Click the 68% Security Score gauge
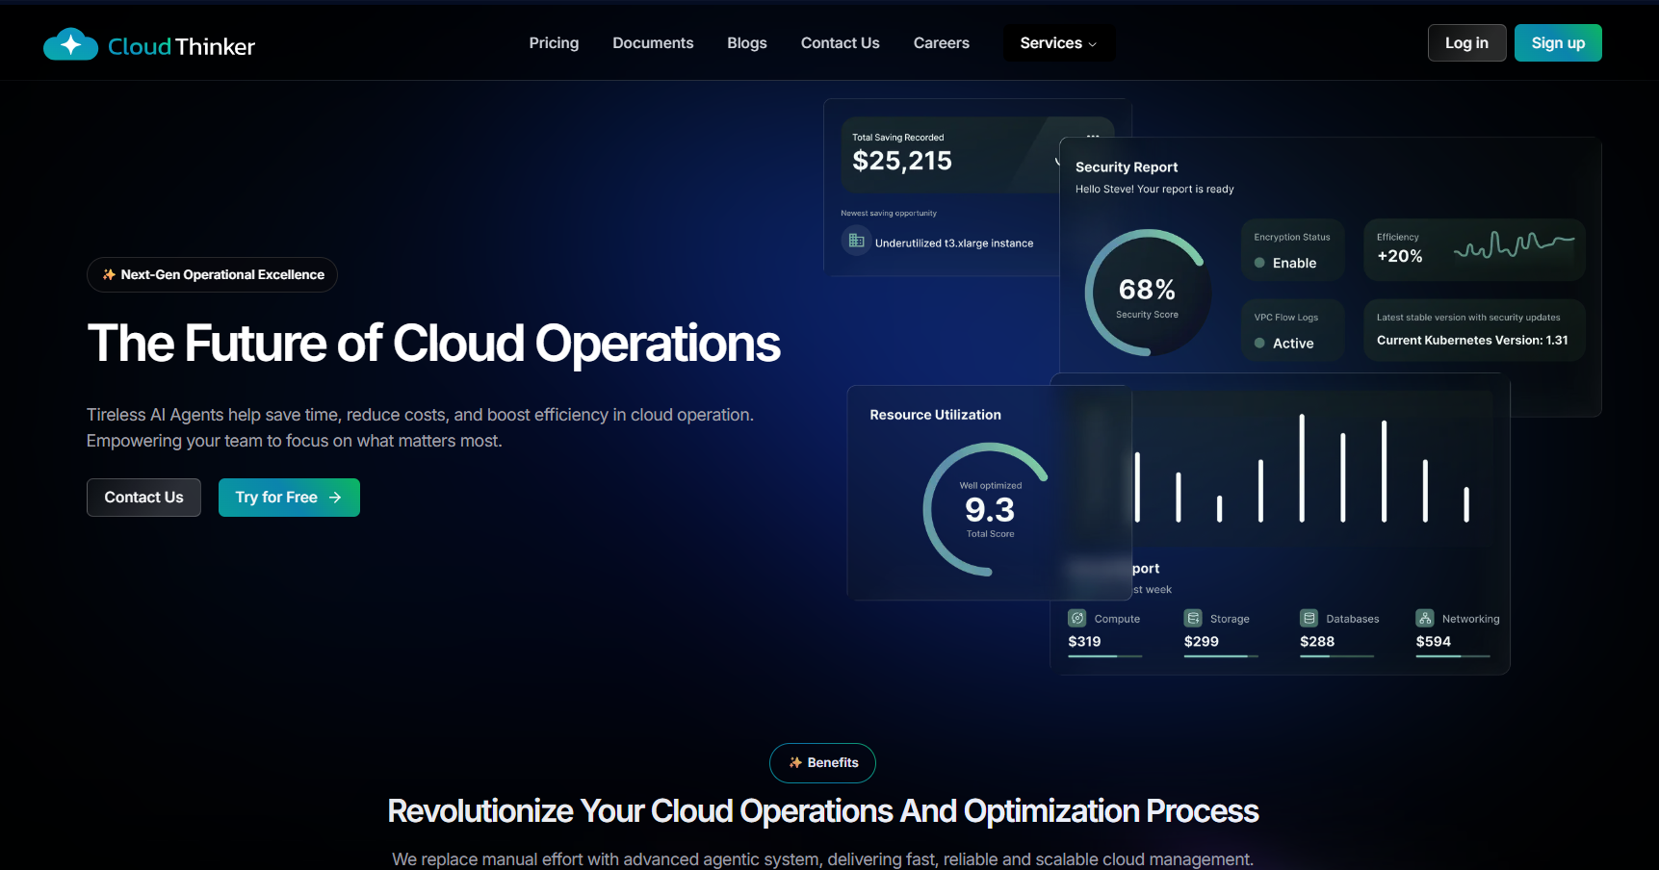Image resolution: width=1659 pixels, height=870 pixels. [1147, 293]
